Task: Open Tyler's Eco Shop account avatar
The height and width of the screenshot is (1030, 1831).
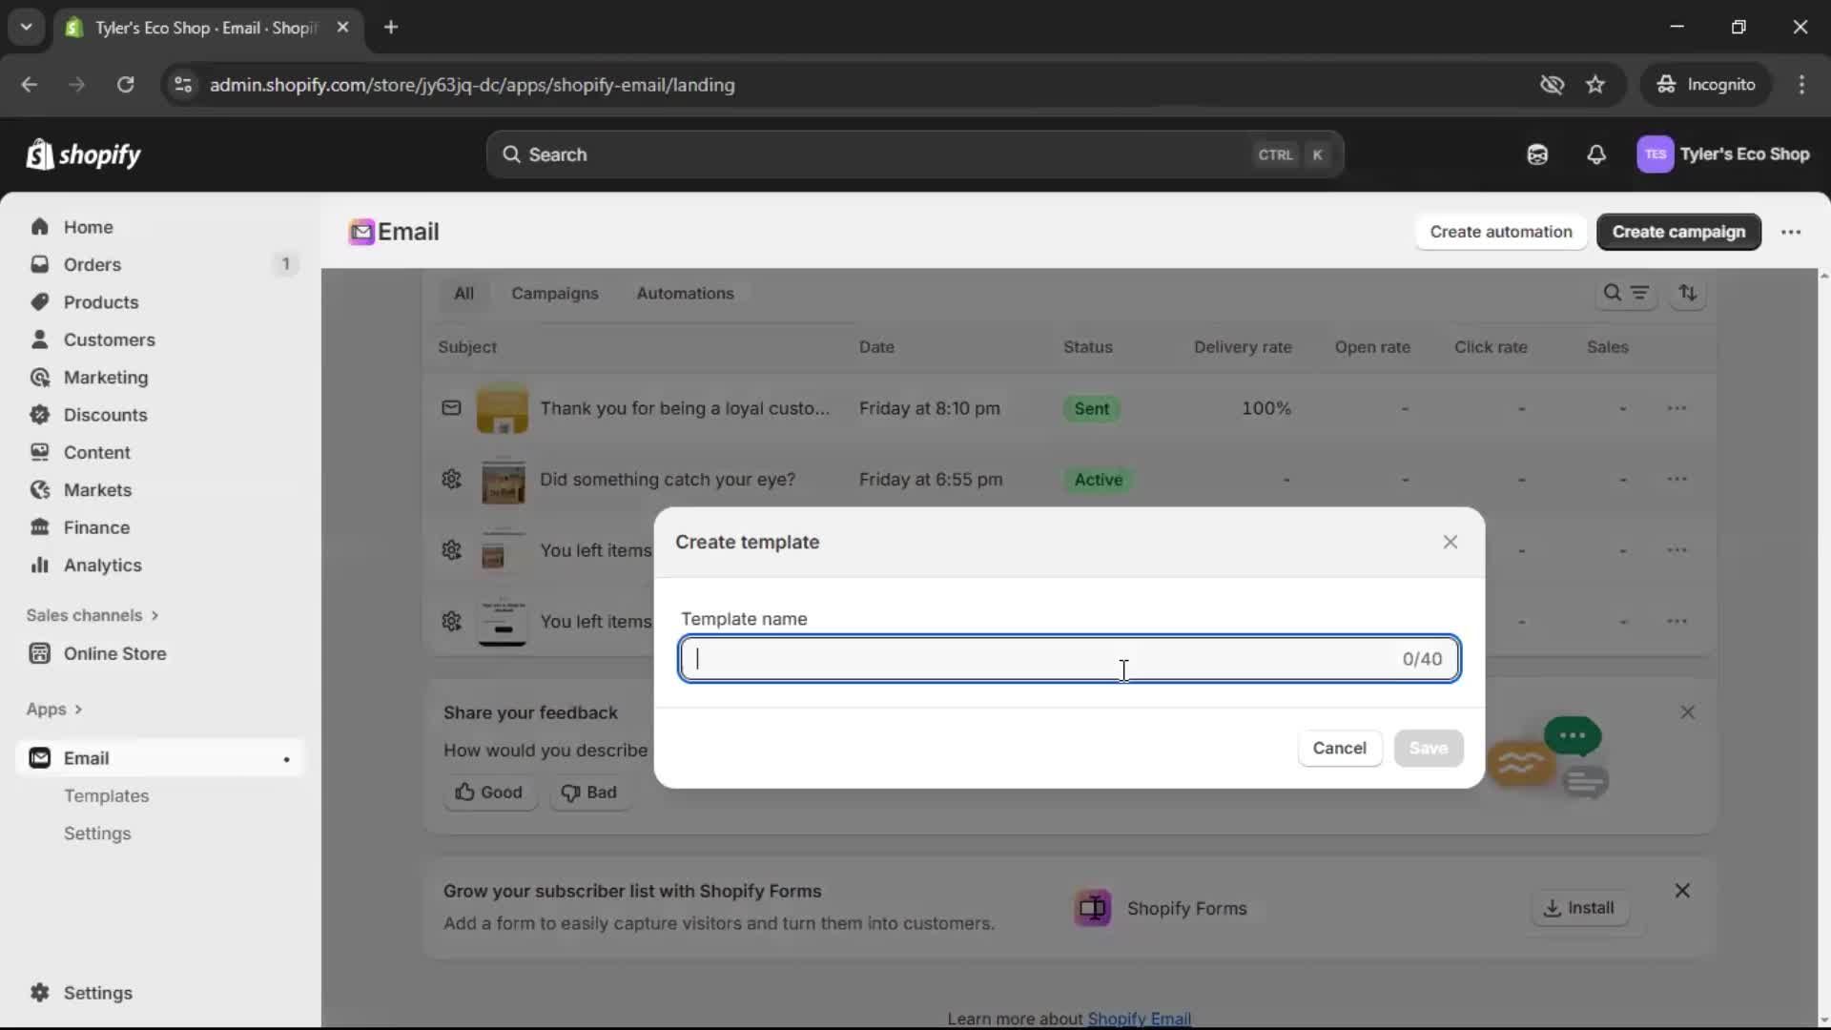Action: pos(1656,154)
